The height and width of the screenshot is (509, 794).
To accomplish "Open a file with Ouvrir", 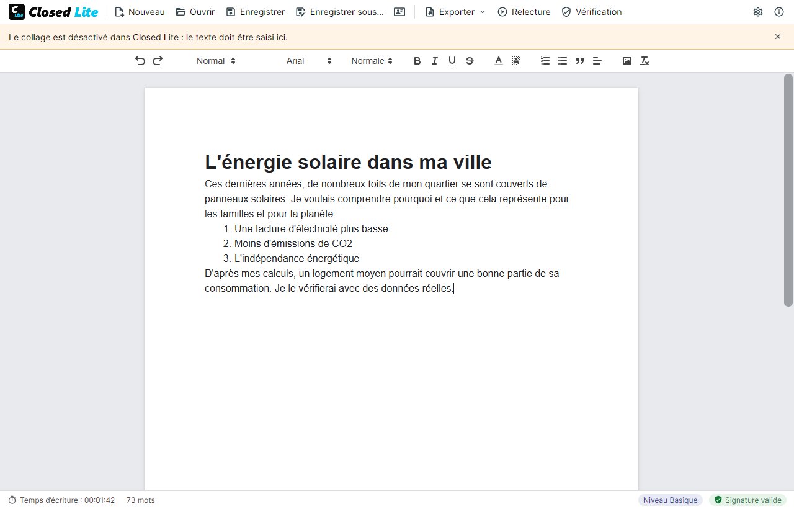I will [195, 12].
